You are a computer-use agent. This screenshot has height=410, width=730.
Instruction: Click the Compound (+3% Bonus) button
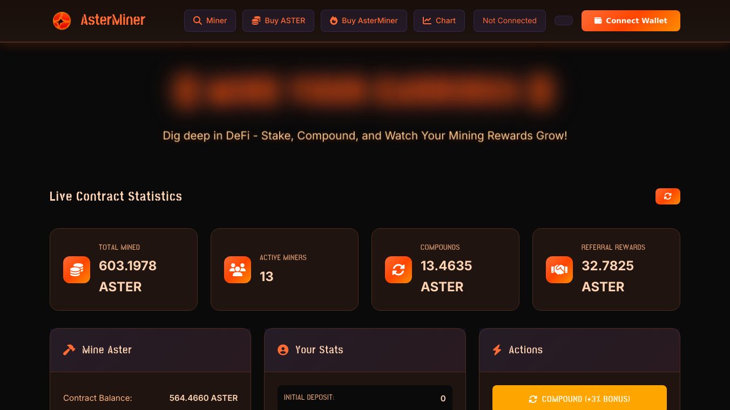pyautogui.click(x=579, y=398)
